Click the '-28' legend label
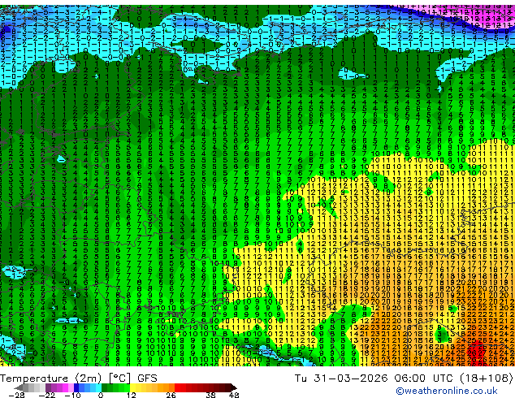This screenshot has width=515, height=398. coord(16,395)
